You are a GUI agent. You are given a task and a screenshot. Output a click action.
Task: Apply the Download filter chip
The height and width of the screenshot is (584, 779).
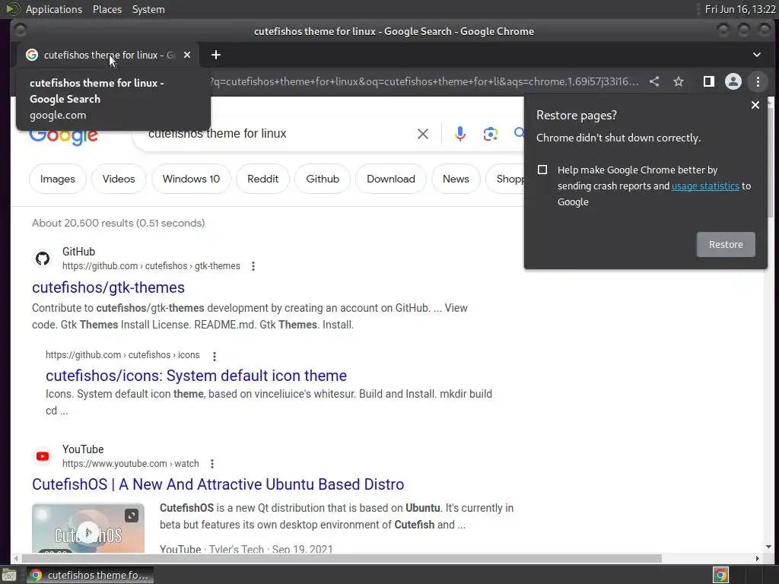pos(391,179)
